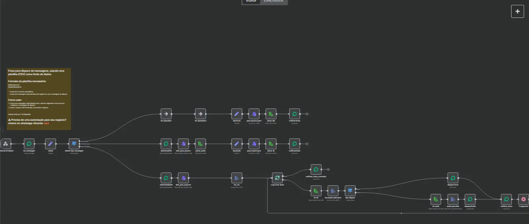The image size is (529, 224).
Task: Select the salvar db node
Action: click(x=271, y=144)
